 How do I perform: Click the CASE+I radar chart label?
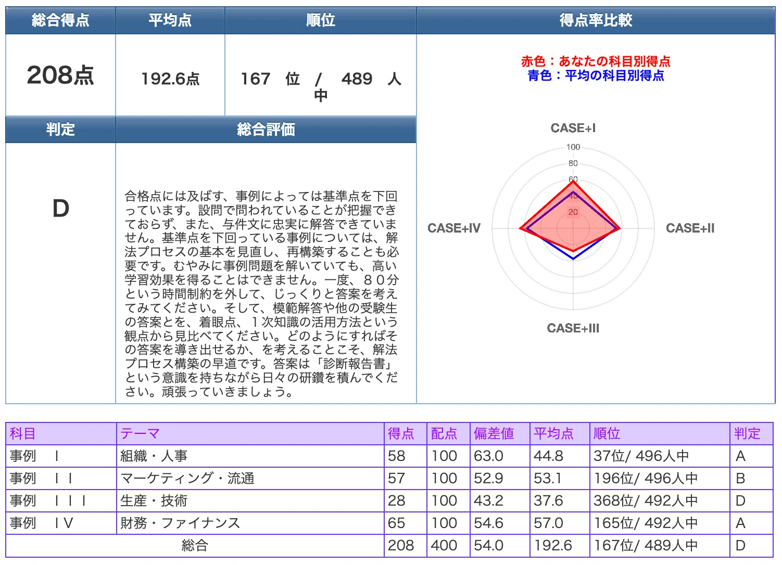[573, 128]
